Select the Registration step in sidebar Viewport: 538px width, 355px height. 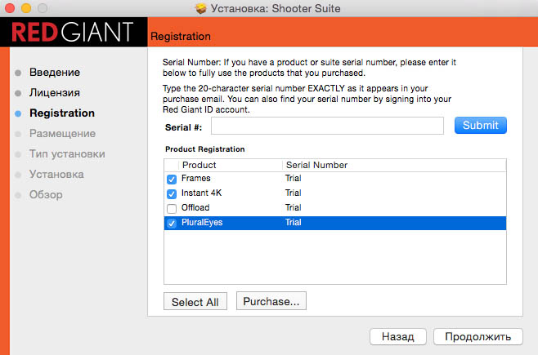coord(62,113)
